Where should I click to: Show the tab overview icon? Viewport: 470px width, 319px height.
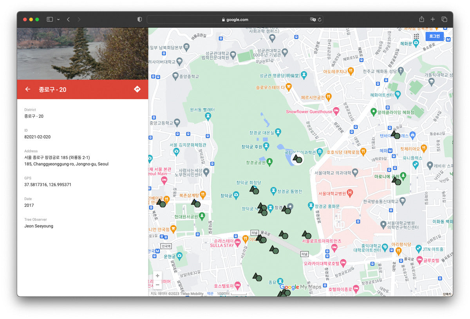coord(444,19)
